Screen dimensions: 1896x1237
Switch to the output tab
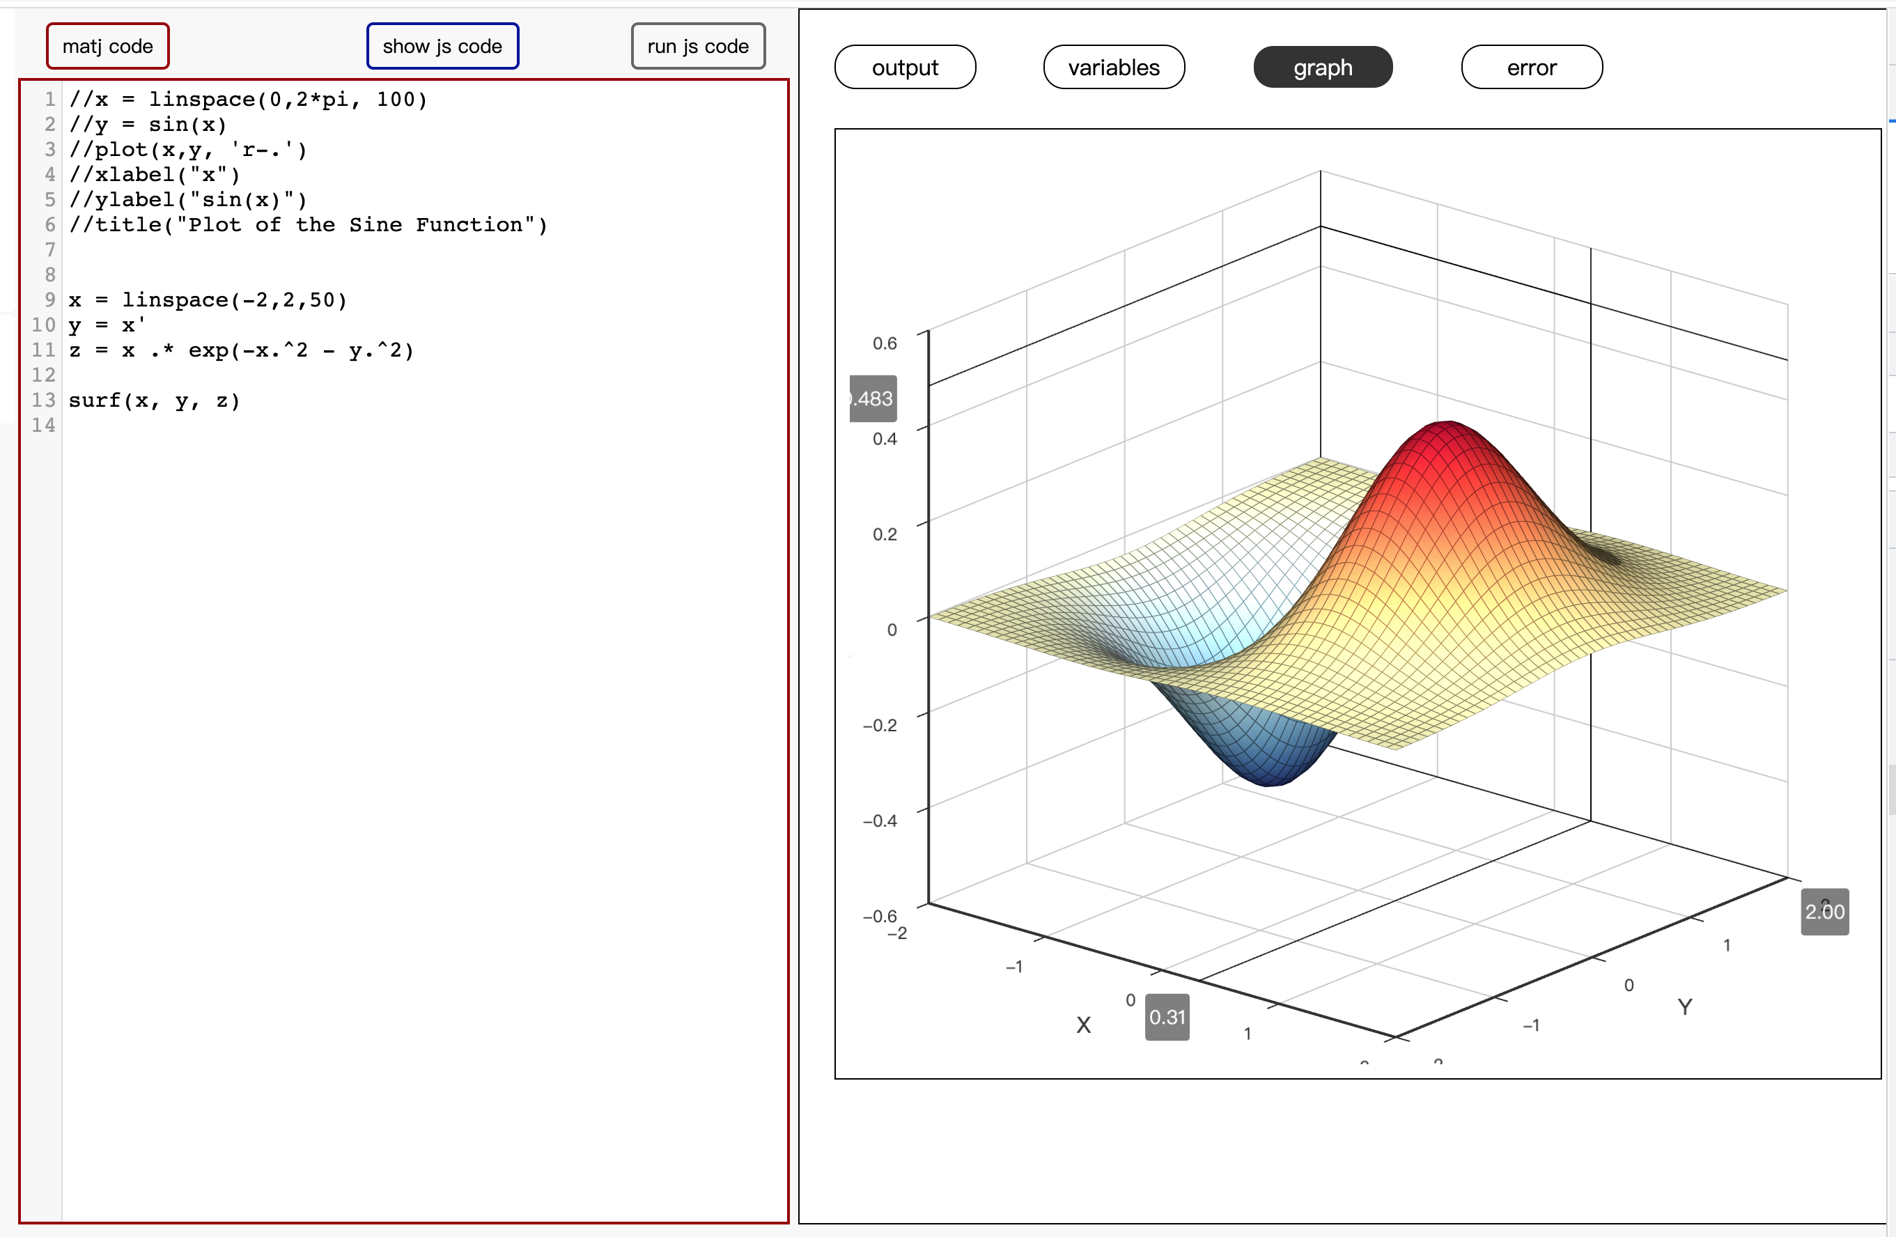pyautogui.click(x=904, y=68)
